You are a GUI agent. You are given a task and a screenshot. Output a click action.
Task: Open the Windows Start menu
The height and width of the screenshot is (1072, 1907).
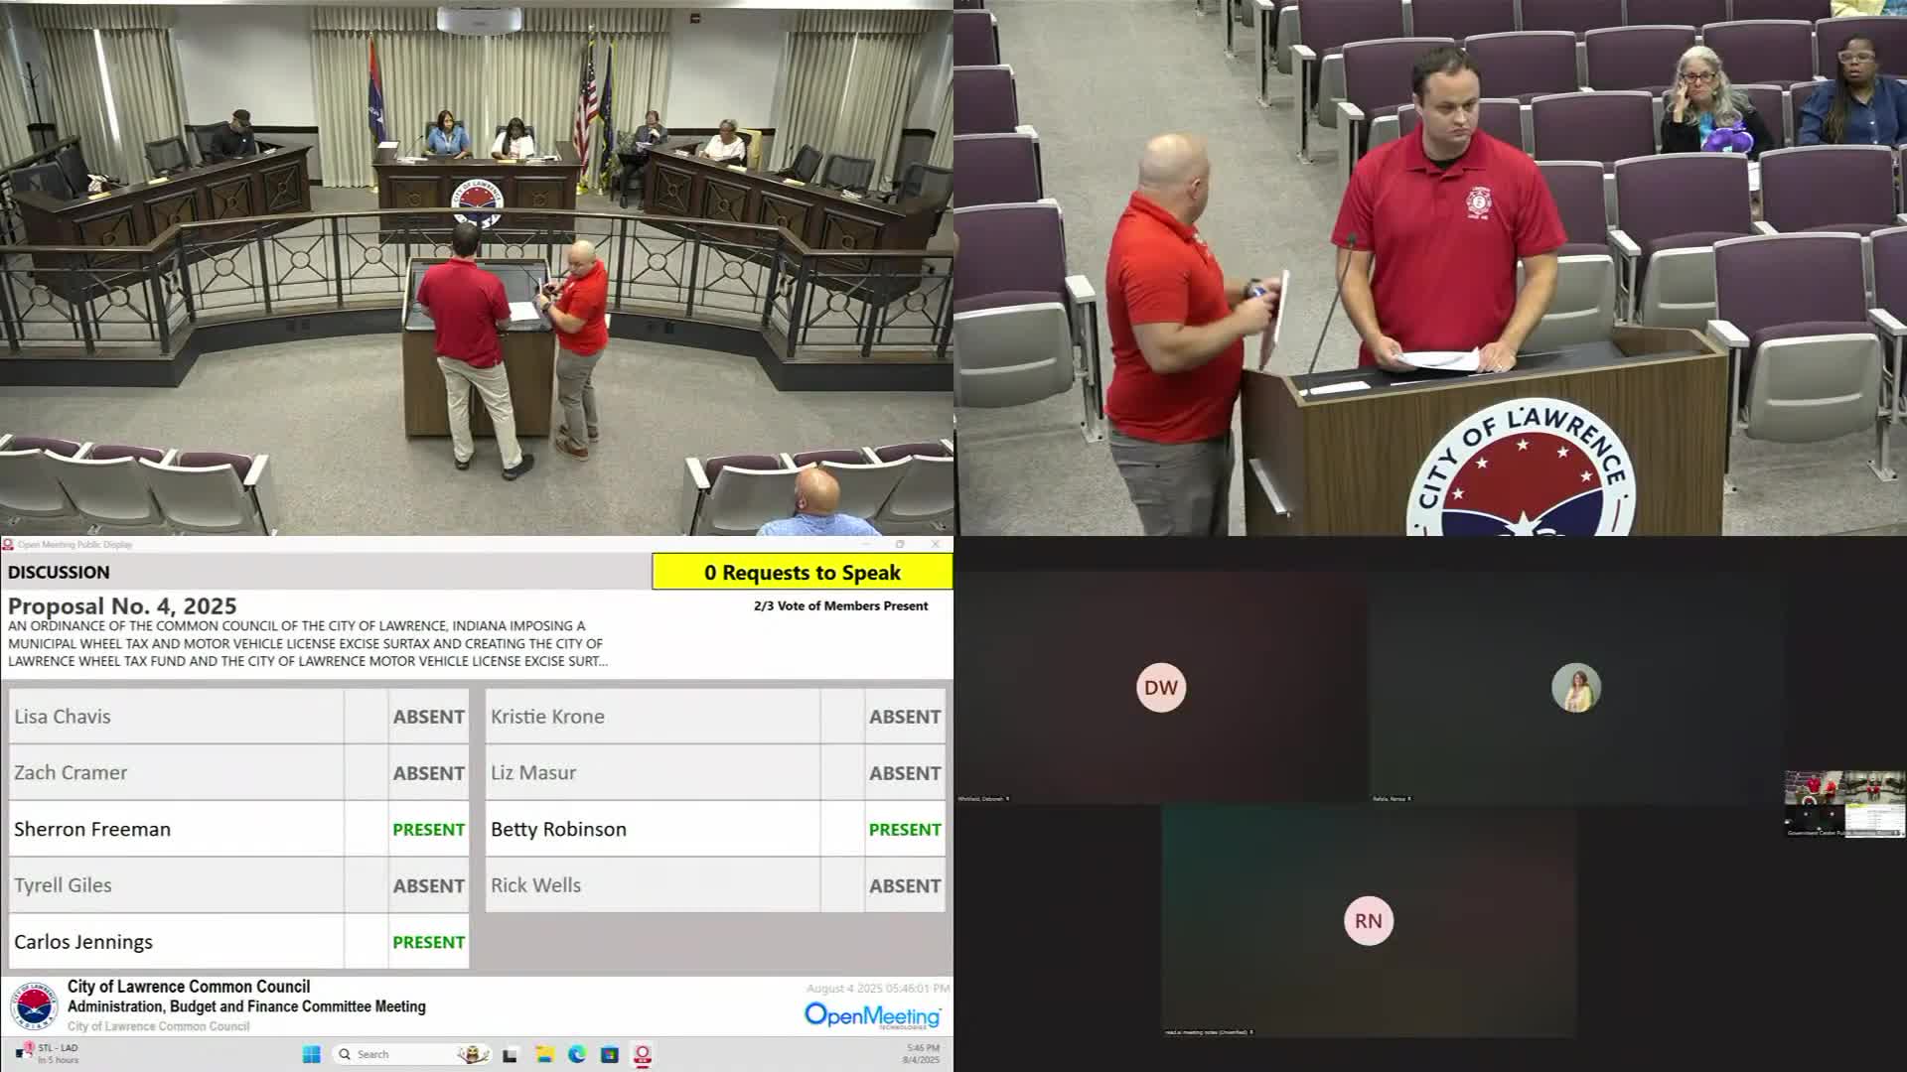pyautogui.click(x=311, y=1054)
